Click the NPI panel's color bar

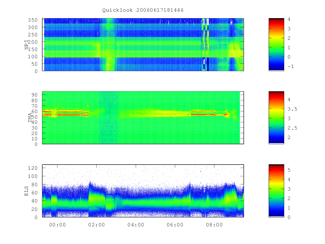click(x=276, y=45)
